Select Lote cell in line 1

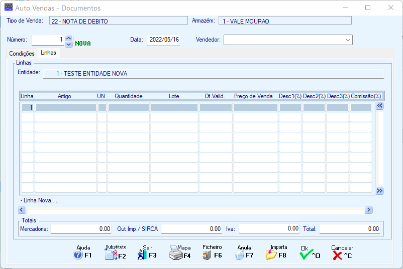pyautogui.click(x=174, y=108)
